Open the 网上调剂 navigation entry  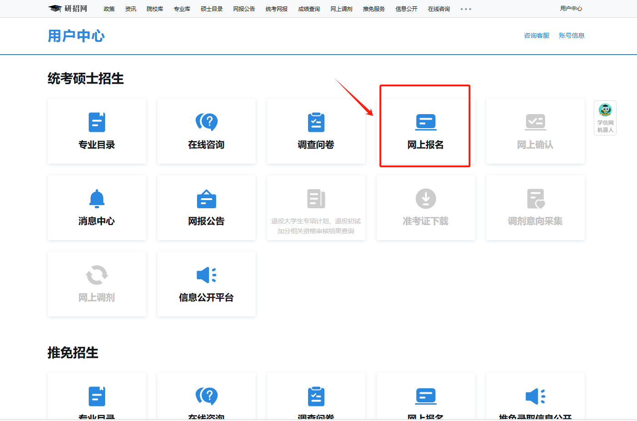(x=341, y=9)
